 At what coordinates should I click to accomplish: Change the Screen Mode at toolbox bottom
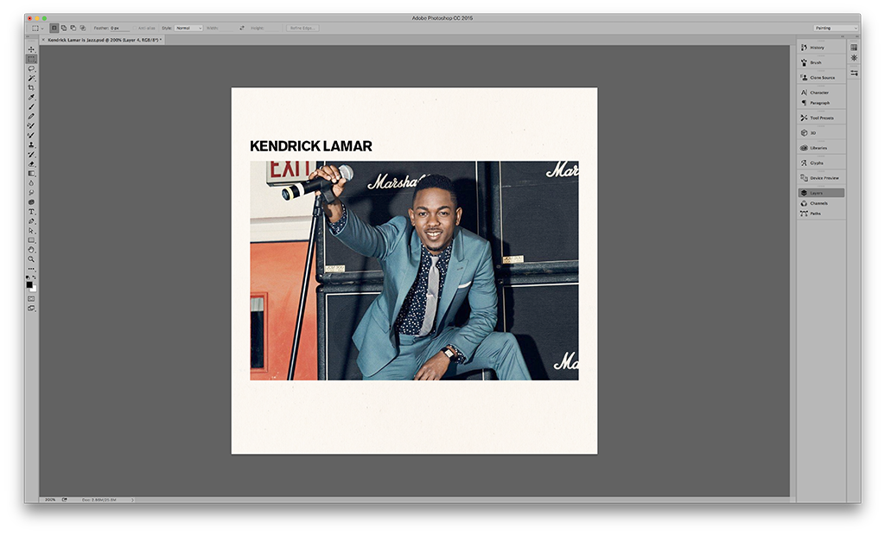coord(32,309)
